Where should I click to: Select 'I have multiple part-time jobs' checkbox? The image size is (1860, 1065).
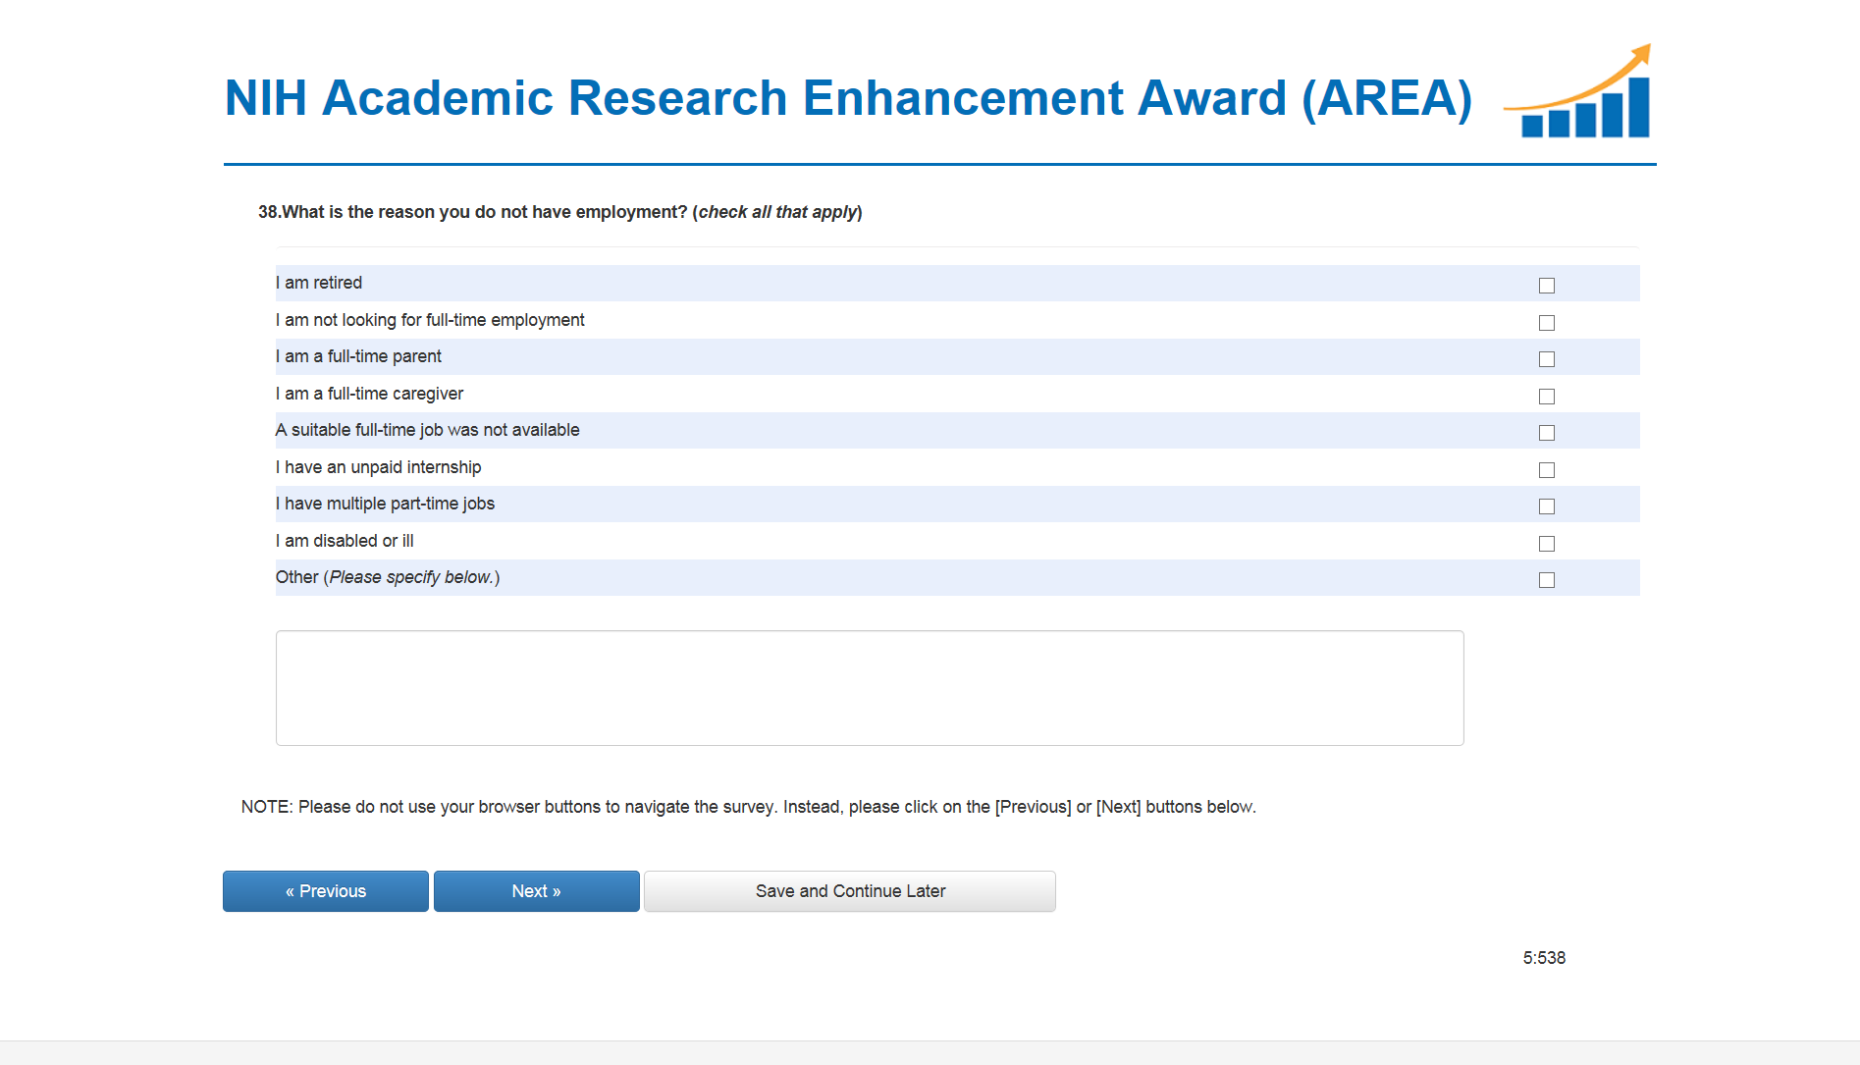1547,506
